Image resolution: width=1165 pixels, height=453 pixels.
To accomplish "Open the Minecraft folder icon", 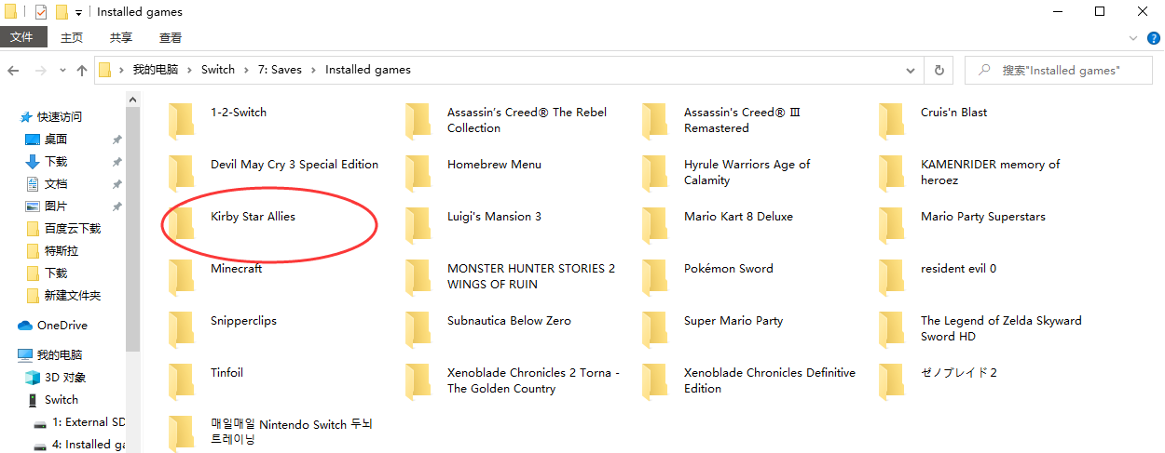I will tap(182, 276).
